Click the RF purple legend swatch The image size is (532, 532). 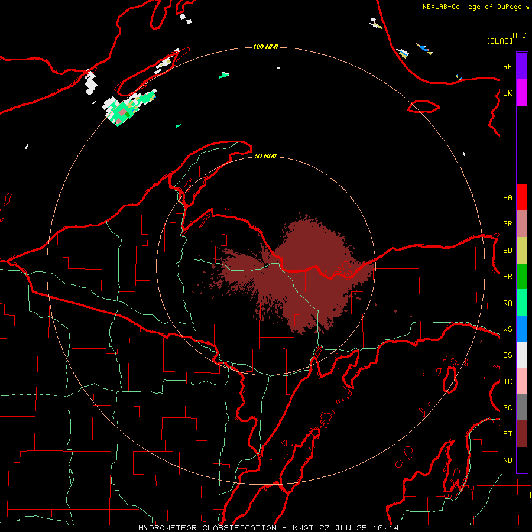pyautogui.click(x=522, y=66)
